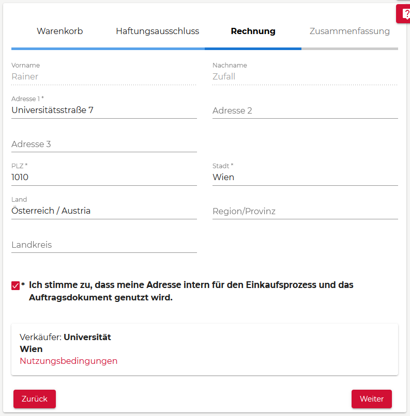The height and width of the screenshot is (416, 410).
Task: Focus the Landkreis field
Action: click(104, 245)
